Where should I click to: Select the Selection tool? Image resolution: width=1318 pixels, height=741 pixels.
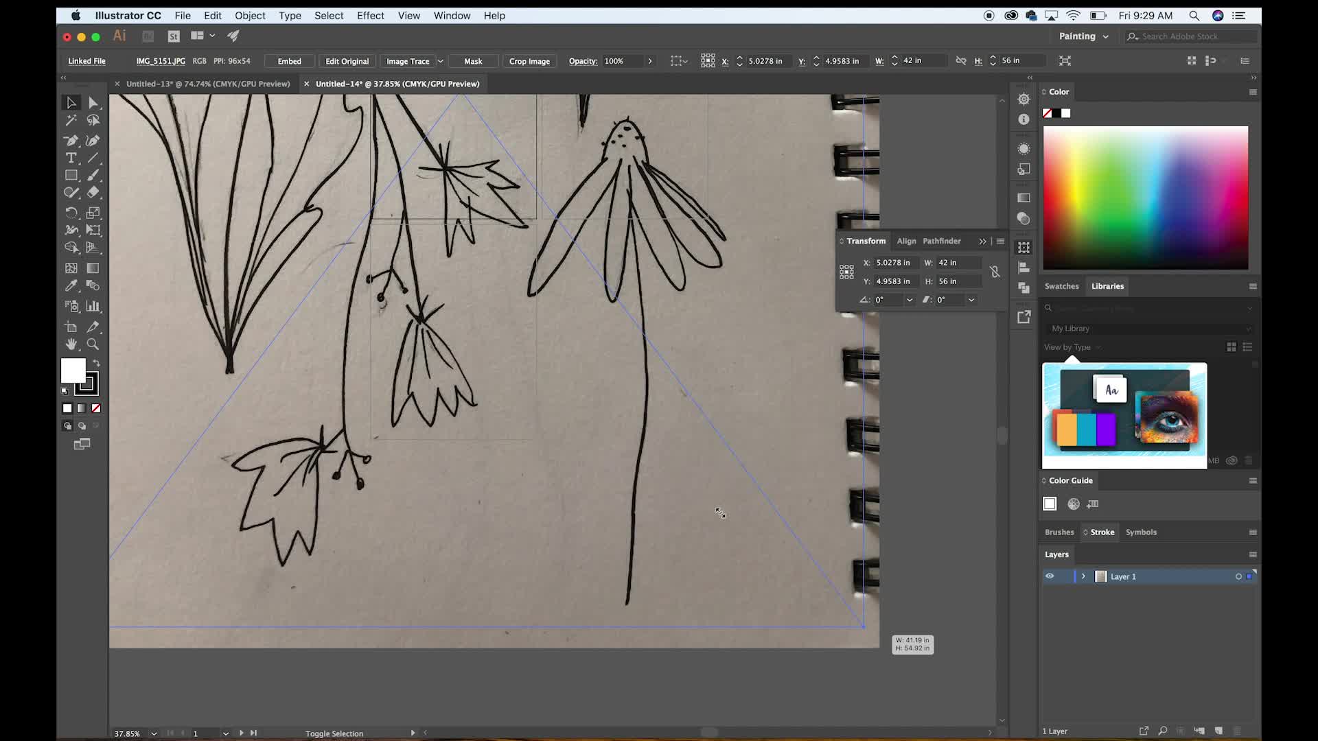click(71, 102)
